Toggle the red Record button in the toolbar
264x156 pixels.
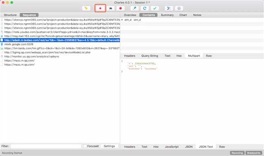[x=100, y=8]
